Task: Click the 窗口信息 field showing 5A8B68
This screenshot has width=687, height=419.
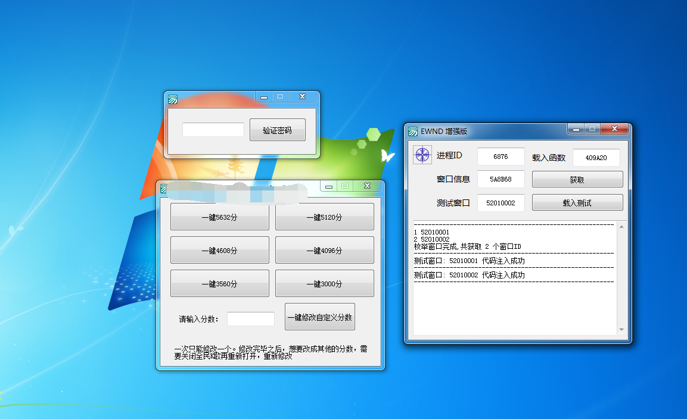Action: click(x=501, y=179)
